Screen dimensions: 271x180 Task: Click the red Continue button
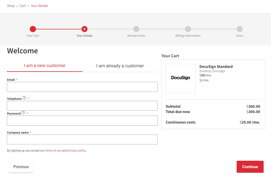[x=250, y=167]
